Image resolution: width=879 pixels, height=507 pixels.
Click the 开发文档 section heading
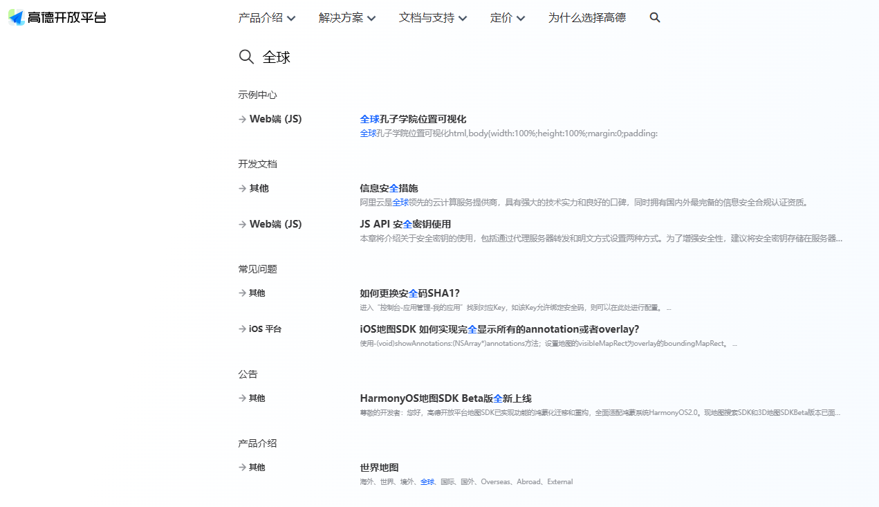point(257,164)
